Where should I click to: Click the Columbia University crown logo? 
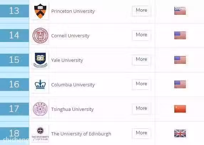coord(40,84)
